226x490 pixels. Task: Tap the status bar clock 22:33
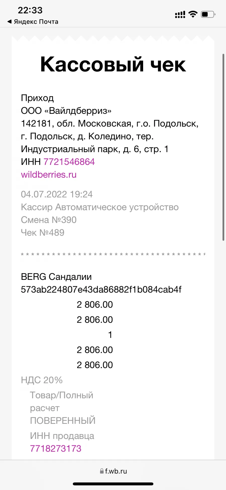click(x=30, y=10)
